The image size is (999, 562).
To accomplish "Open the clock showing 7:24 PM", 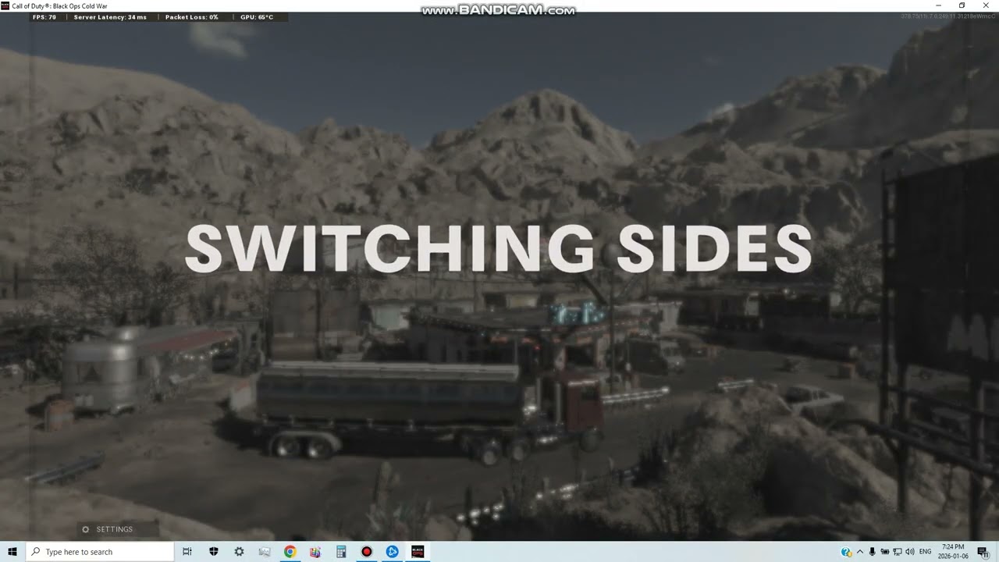I will (x=953, y=552).
